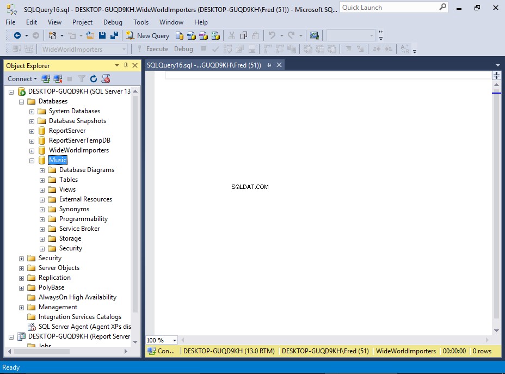
Task: Pin the SQLQuery16.sql tab
Action: click(269, 65)
